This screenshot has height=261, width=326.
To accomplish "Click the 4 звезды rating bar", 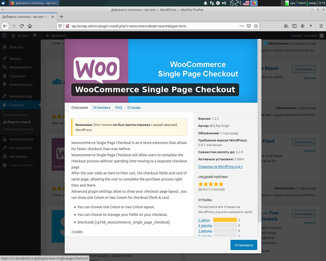I will [x=225, y=225].
